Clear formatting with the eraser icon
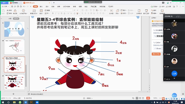The height and width of the screenshot is (104, 185). point(75,14)
